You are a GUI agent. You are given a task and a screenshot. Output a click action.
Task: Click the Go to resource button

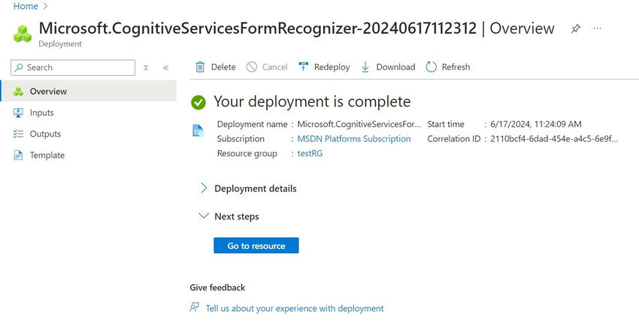tap(256, 246)
